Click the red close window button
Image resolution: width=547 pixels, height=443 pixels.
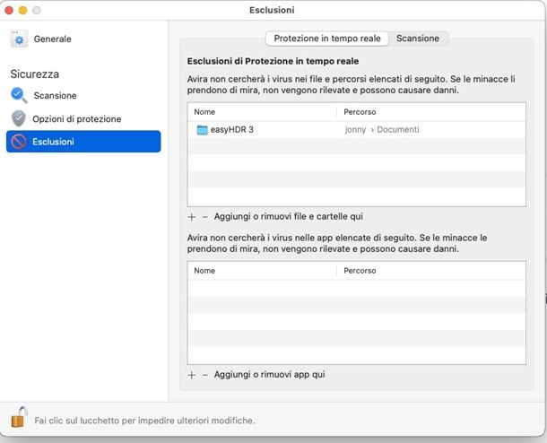[9, 10]
